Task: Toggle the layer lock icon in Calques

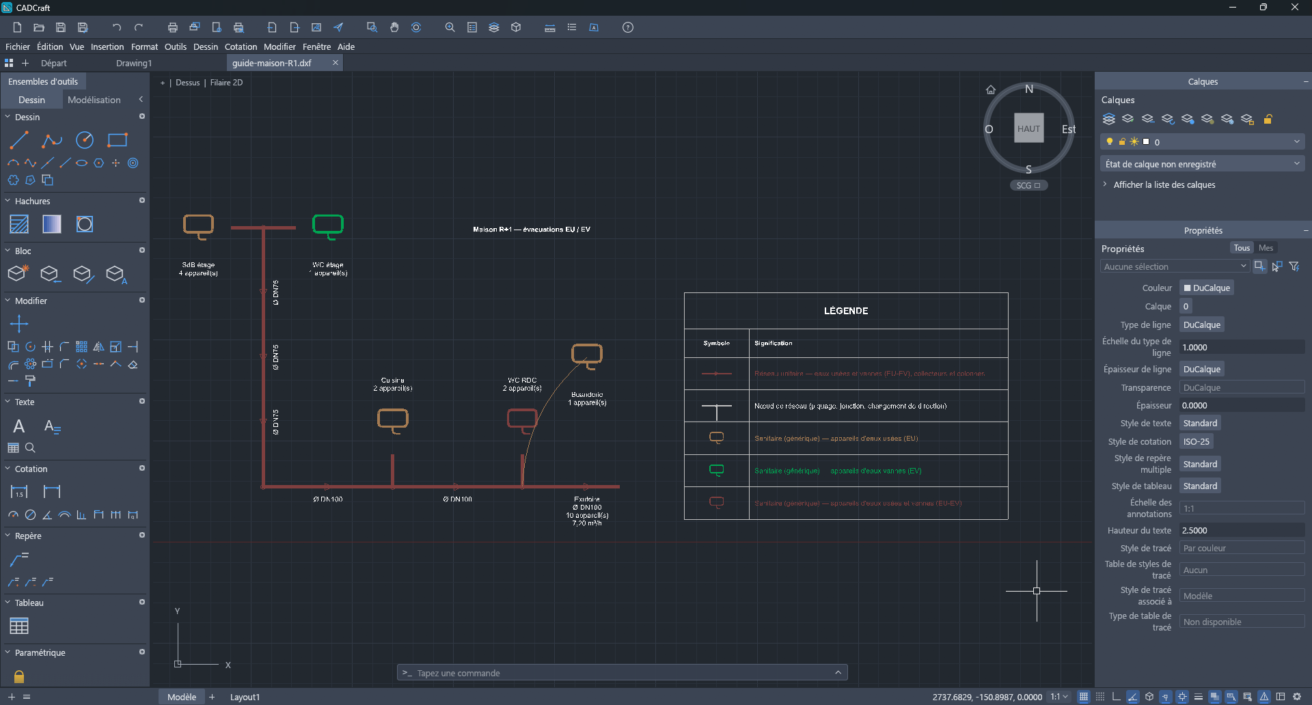Action: [1268, 119]
